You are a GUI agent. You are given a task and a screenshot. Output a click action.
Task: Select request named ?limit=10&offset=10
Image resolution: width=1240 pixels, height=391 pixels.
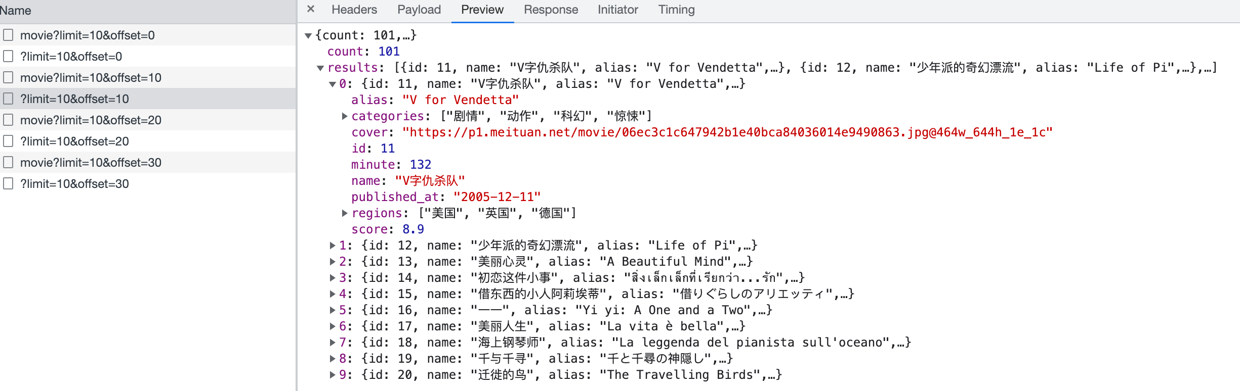75,99
